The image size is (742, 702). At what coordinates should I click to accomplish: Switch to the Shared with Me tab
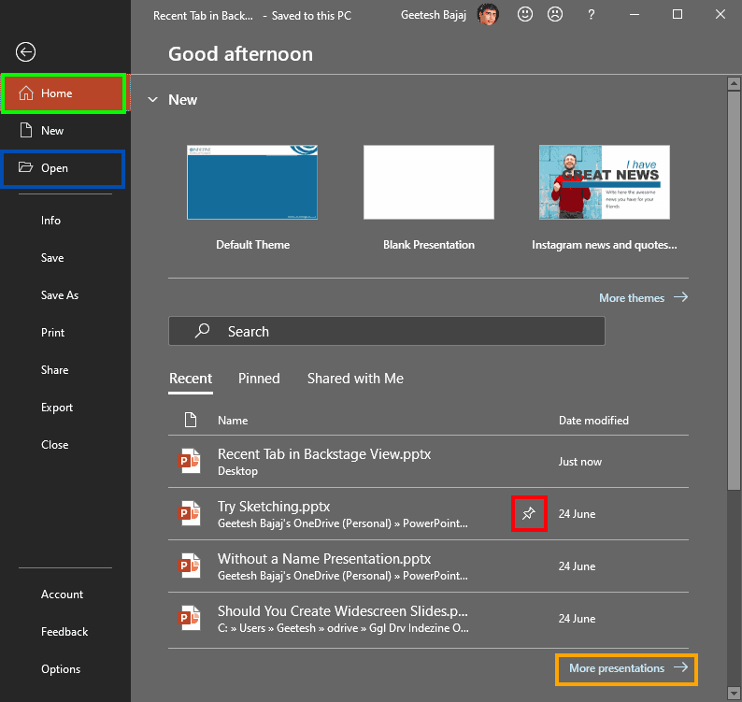(355, 379)
